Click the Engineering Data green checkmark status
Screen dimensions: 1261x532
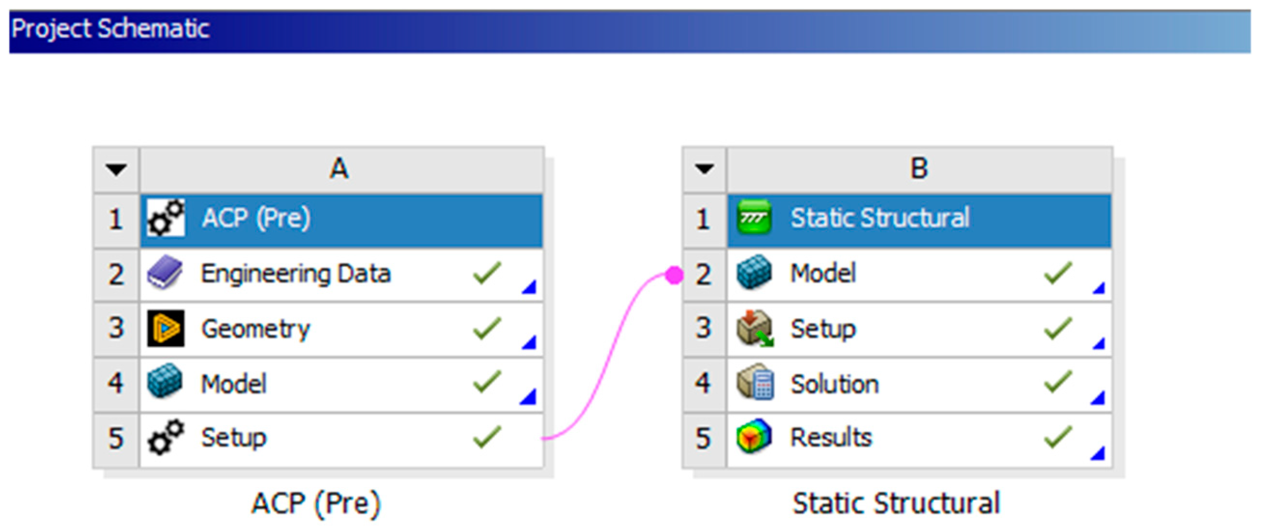(x=487, y=273)
